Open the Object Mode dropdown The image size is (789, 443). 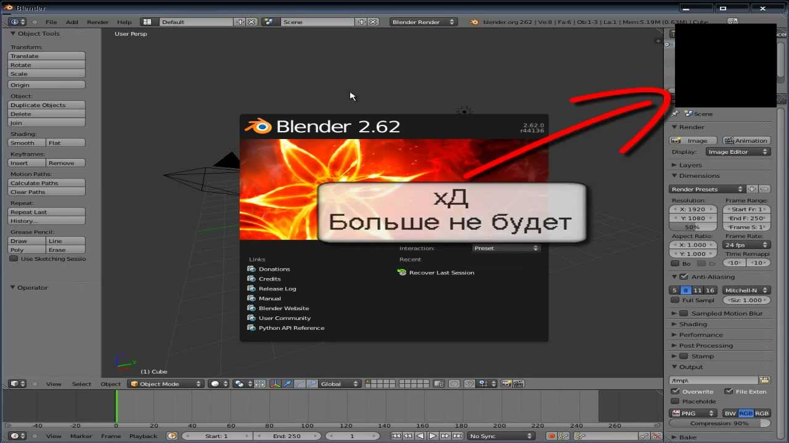166,383
